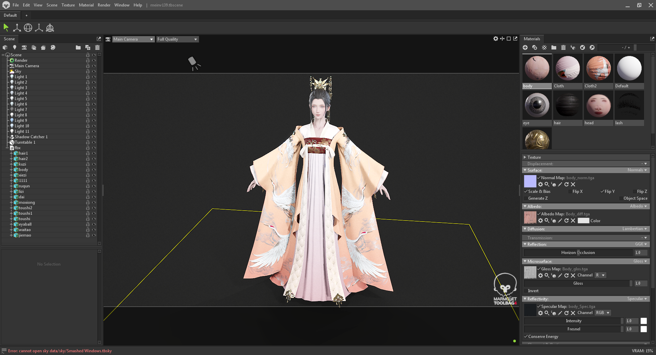Image resolution: width=656 pixels, height=355 pixels.
Task: Expand the Texture section
Action: tap(525, 157)
